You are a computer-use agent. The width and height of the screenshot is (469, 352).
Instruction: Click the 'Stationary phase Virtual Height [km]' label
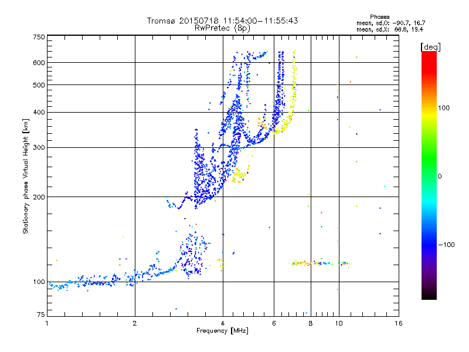[26, 176]
